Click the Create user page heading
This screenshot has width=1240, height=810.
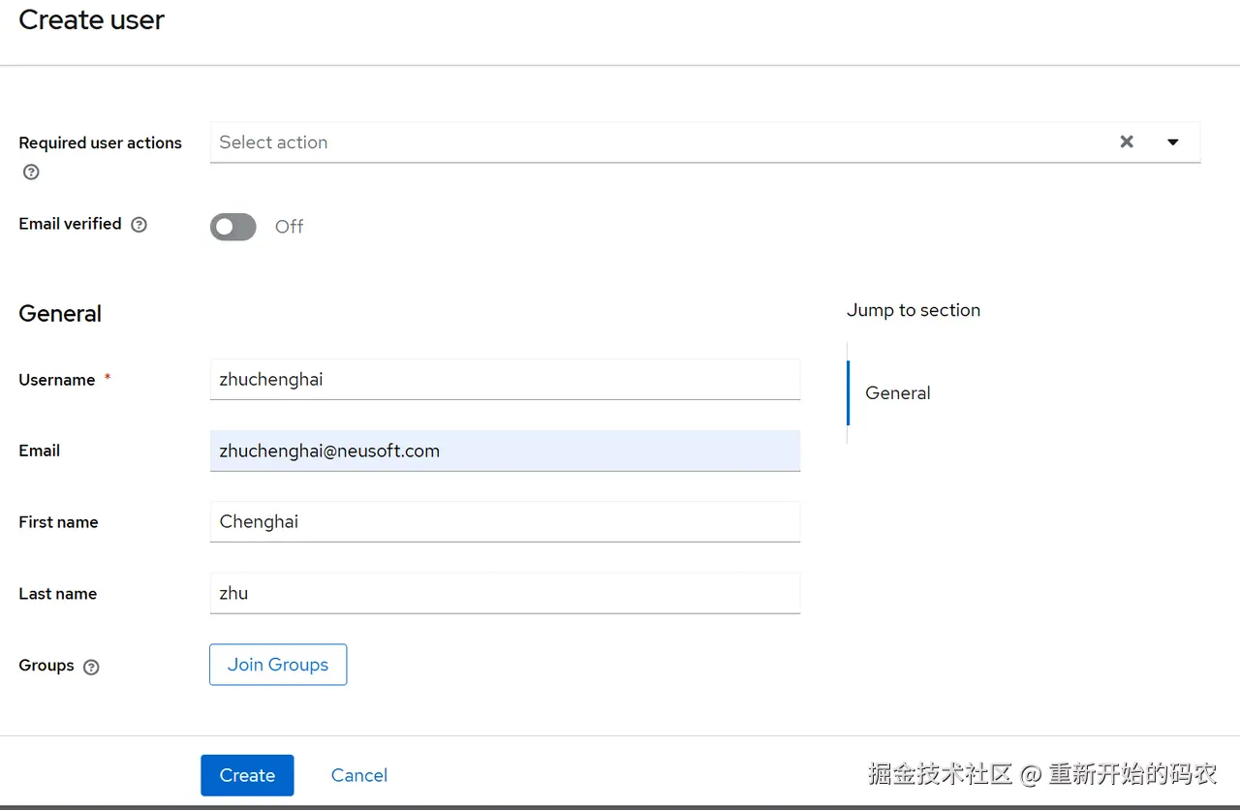tap(92, 19)
